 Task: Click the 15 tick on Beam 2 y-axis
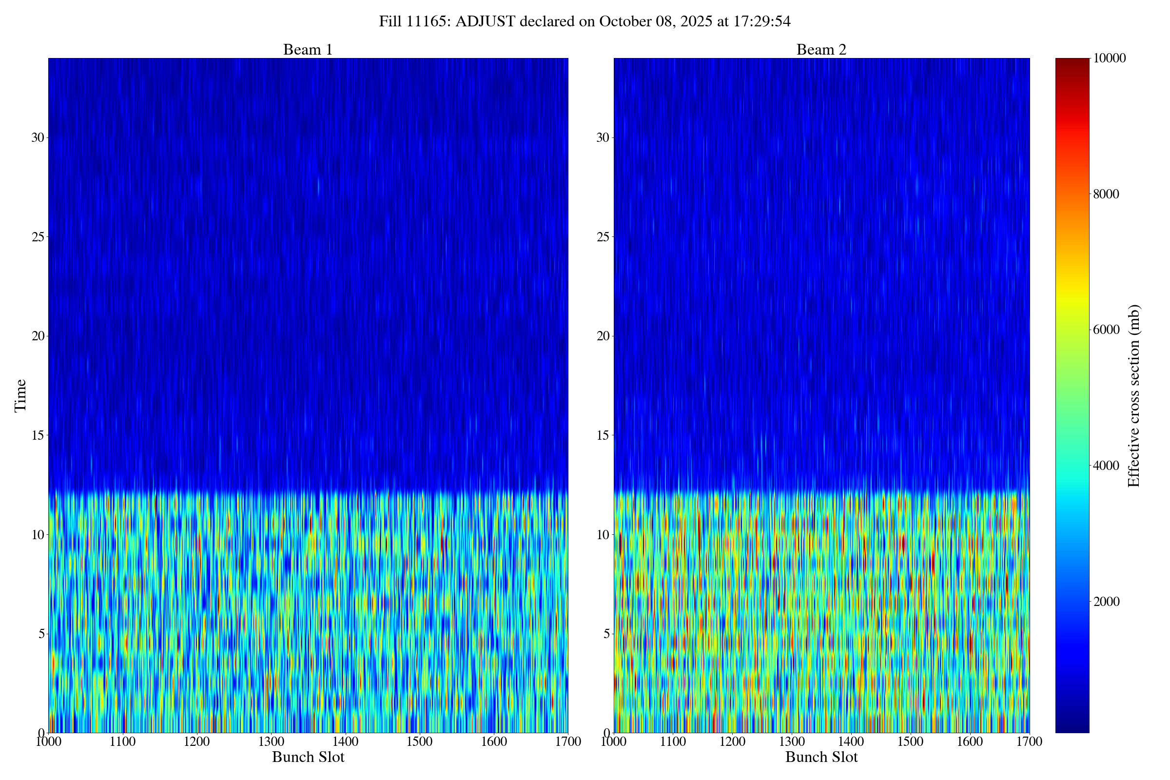(x=603, y=435)
